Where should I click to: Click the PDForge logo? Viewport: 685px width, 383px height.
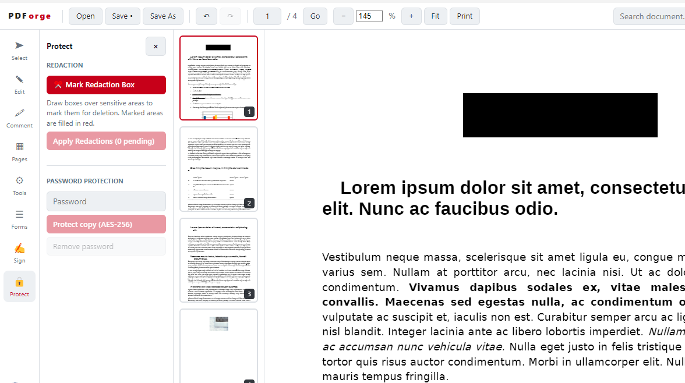(x=30, y=16)
